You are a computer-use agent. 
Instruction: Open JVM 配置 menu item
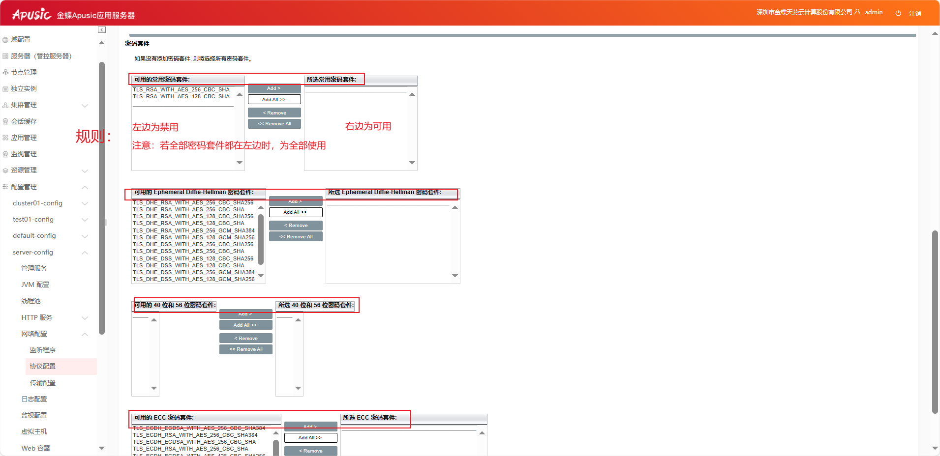35,285
